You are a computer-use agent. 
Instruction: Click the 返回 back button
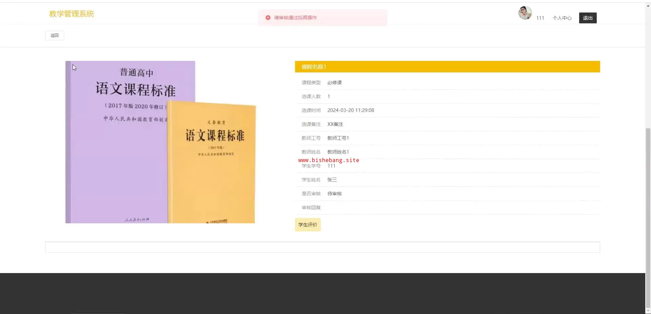[55, 36]
